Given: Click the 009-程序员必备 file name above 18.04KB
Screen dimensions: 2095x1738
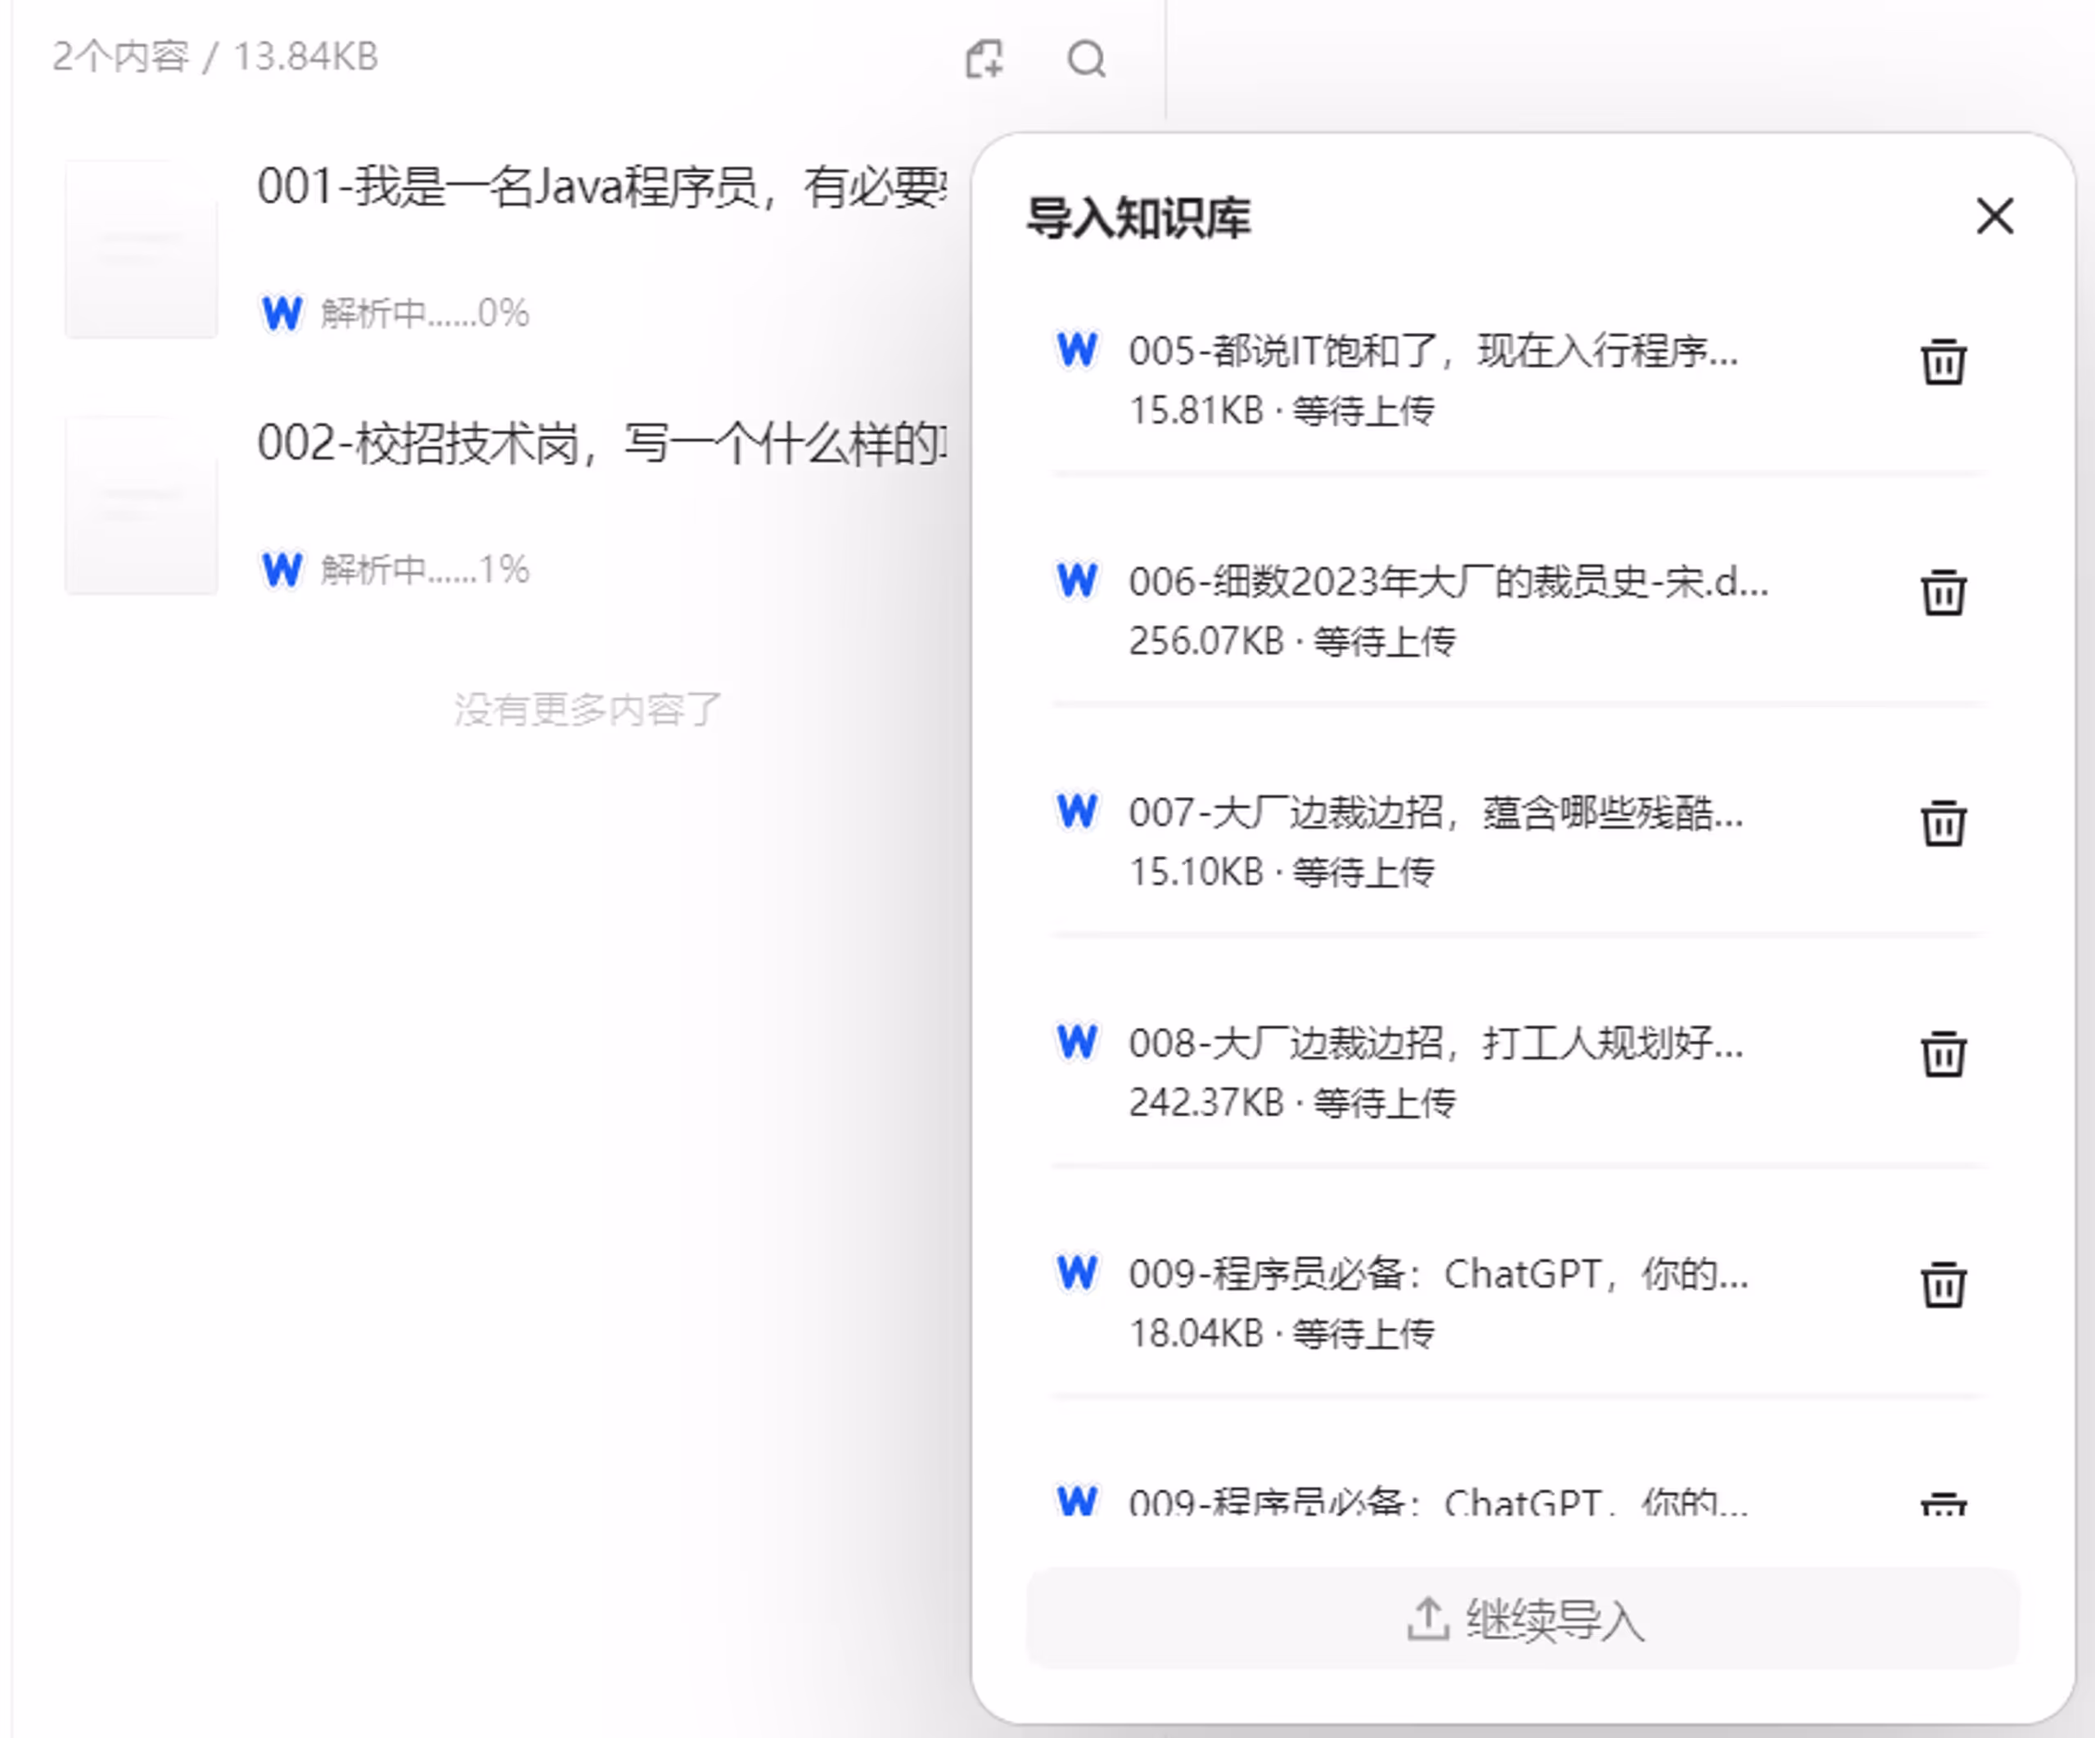Looking at the screenshot, I should point(1439,1274).
